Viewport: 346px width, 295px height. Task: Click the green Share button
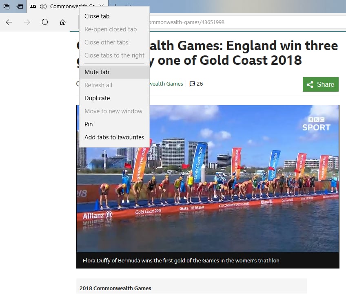coord(321,84)
